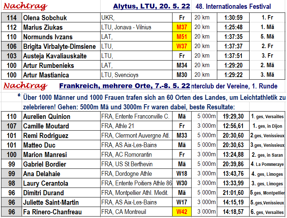
Task: Select the cell 'Marion Manresi'
Action: point(61,155)
